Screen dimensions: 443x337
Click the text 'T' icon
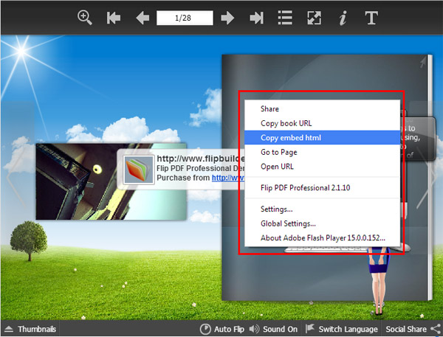(371, 18)
